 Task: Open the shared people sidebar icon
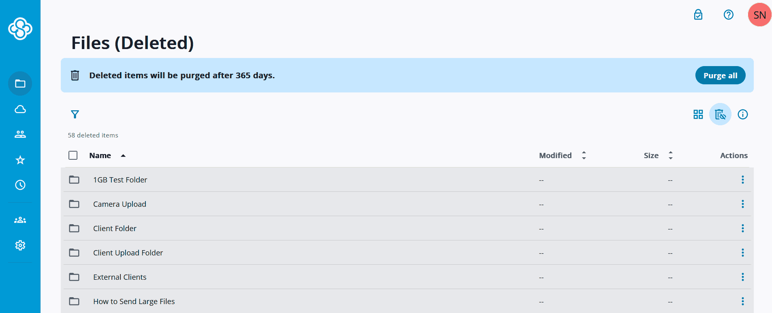click(x=20, y=134)
